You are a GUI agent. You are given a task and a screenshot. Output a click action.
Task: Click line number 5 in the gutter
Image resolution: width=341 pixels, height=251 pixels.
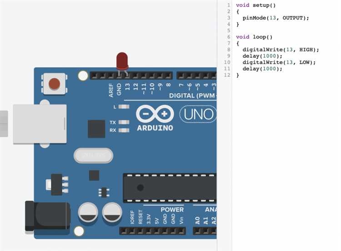(x=229, y=30)
